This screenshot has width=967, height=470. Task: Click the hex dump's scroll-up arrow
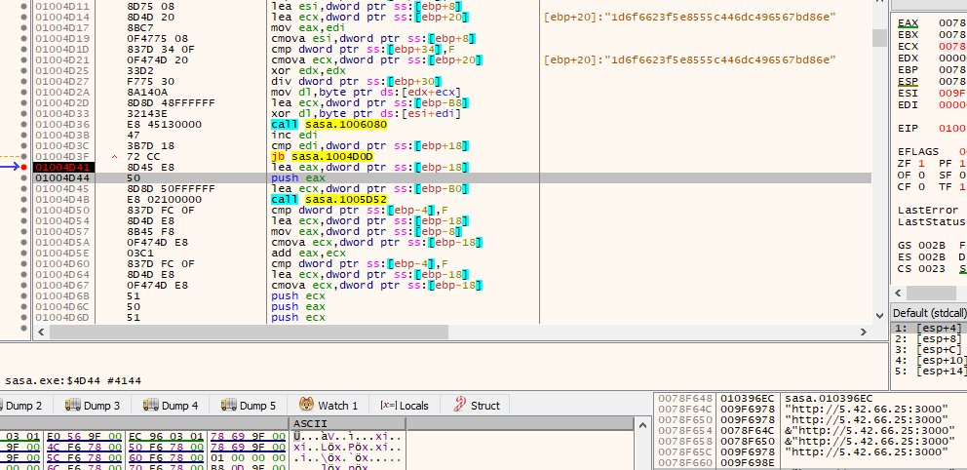(x=644, y=423)
